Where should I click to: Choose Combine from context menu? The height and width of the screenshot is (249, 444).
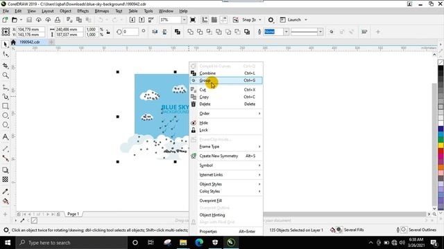[x=226, y=73]
